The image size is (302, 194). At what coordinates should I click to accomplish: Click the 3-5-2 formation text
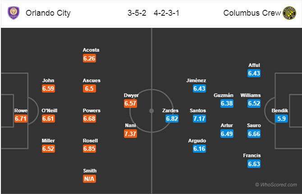(137, 13)
